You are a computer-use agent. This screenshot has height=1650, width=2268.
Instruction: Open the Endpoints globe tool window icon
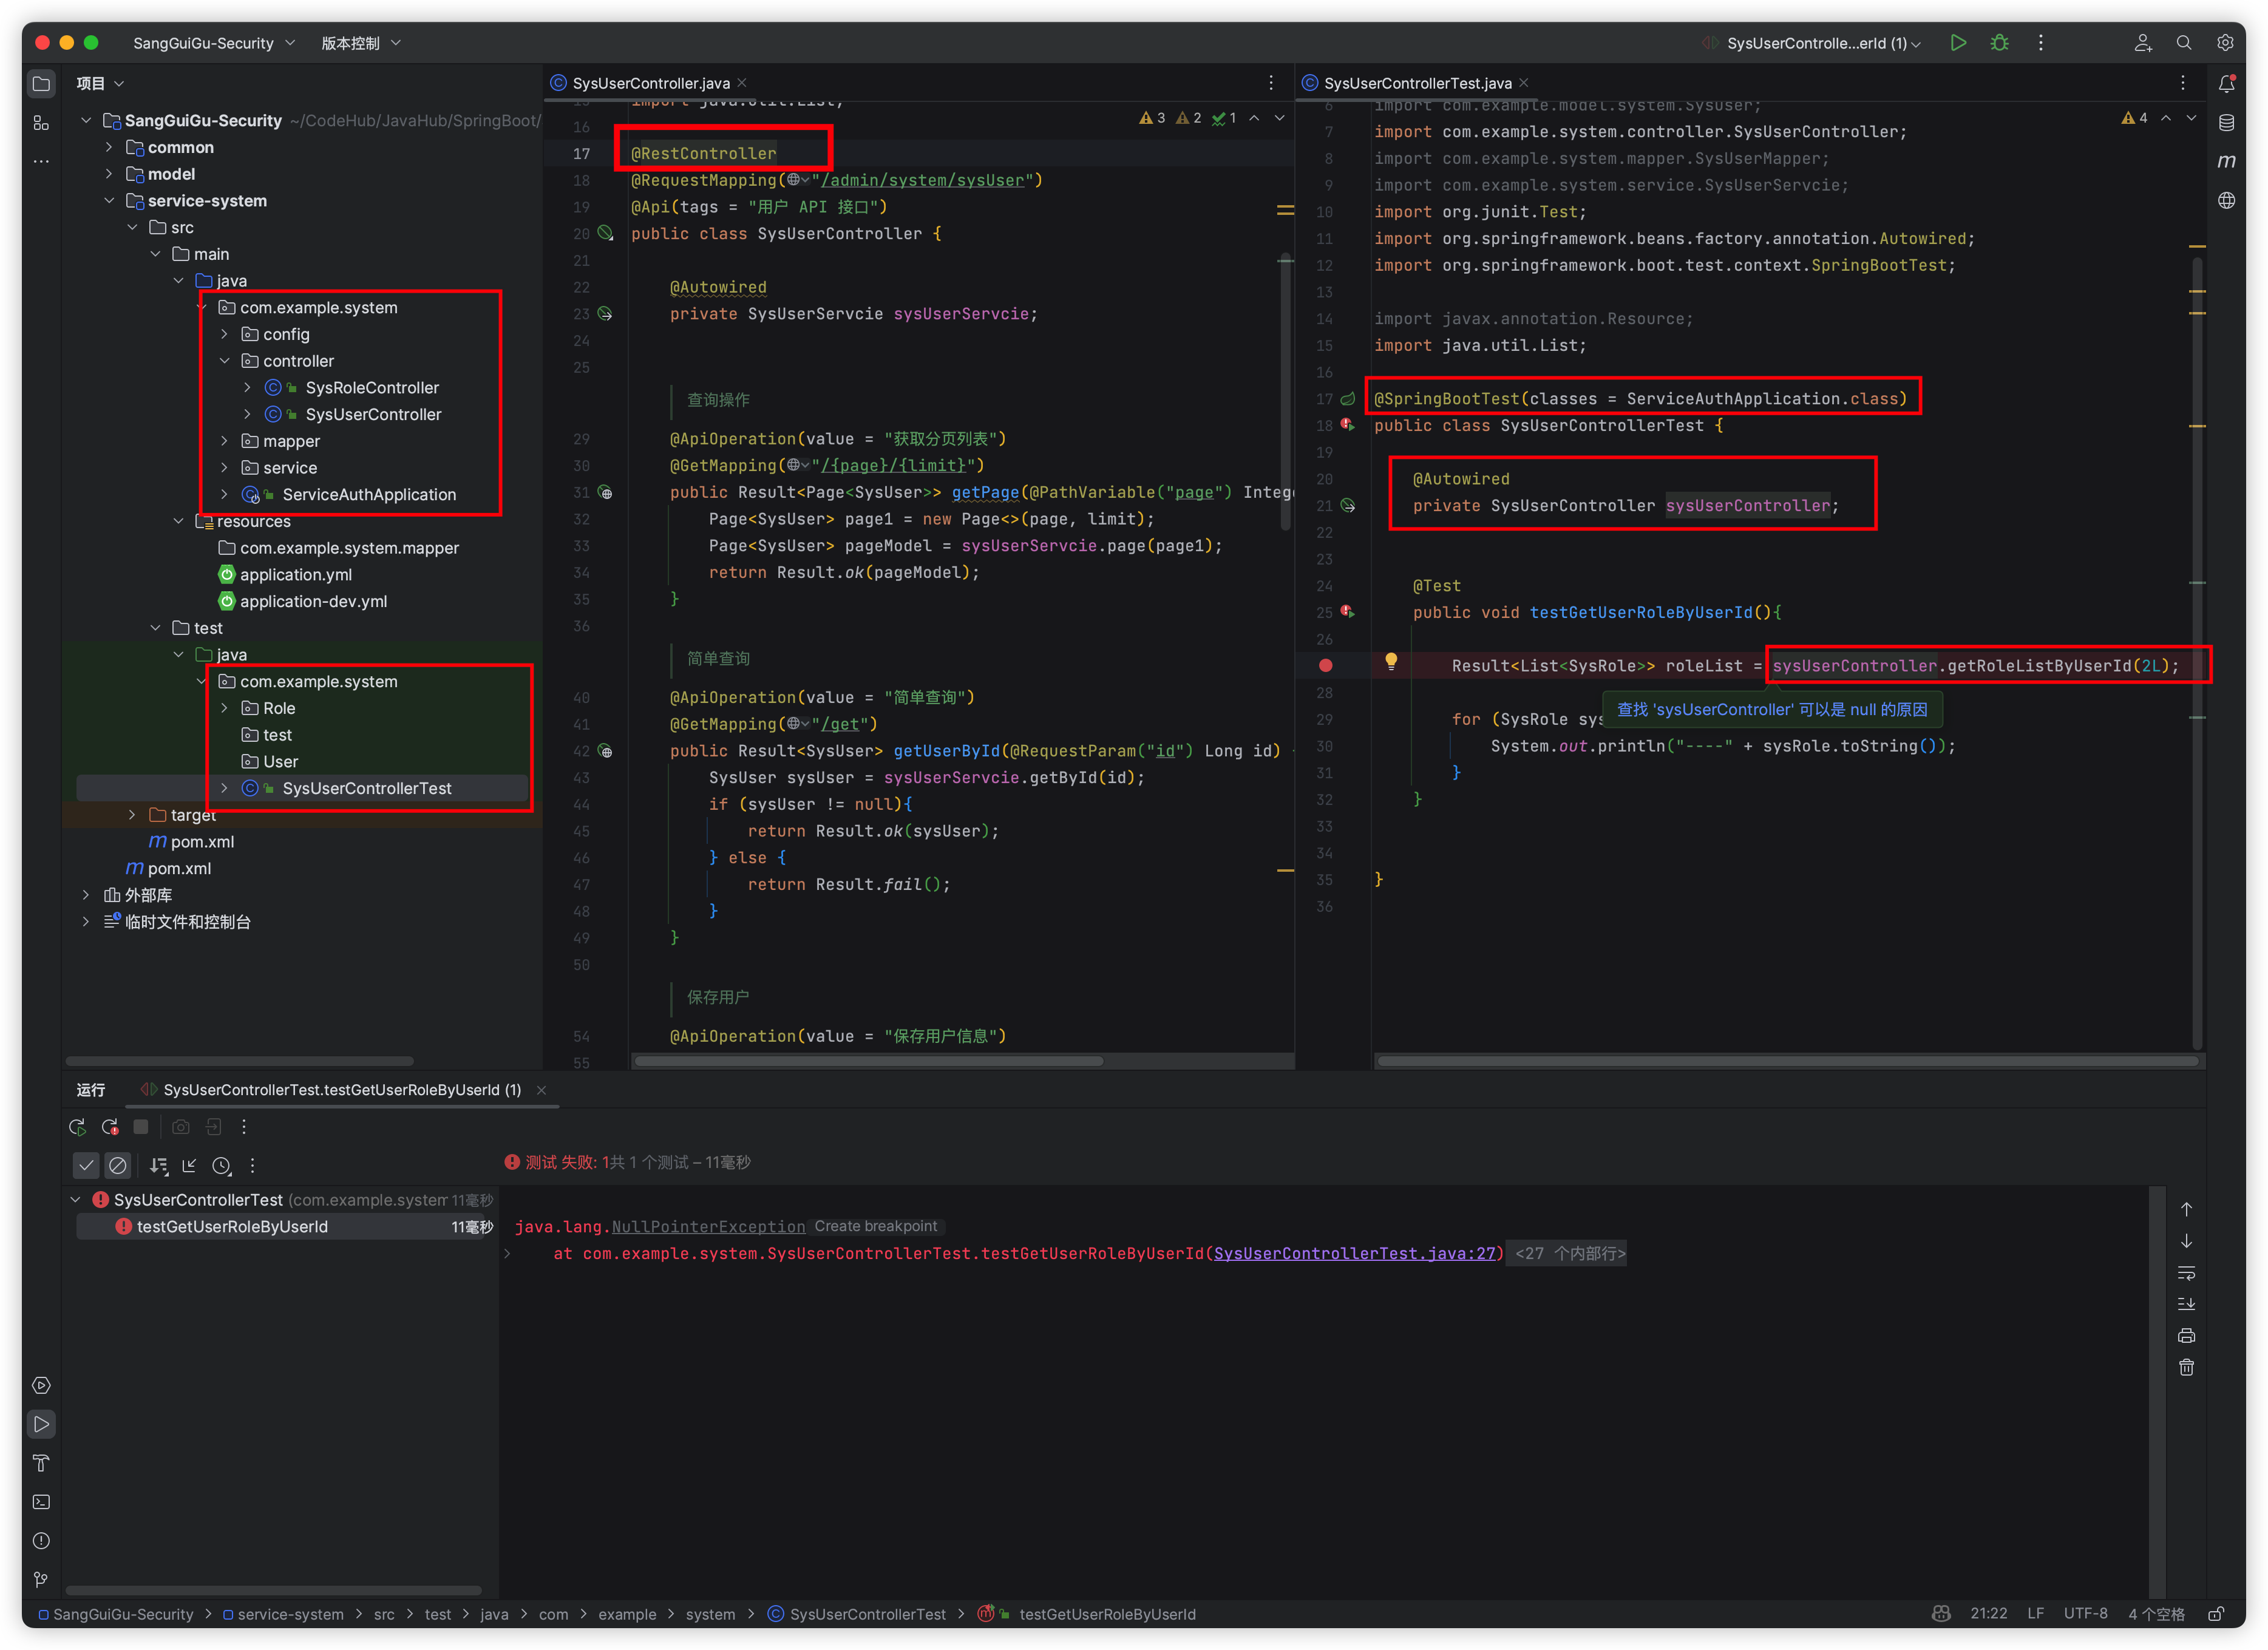[2226, 200]
